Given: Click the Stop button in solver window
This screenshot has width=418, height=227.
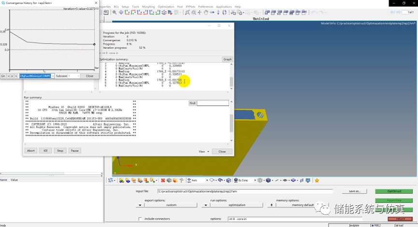Looking at the screenshot, I should 60,151.
